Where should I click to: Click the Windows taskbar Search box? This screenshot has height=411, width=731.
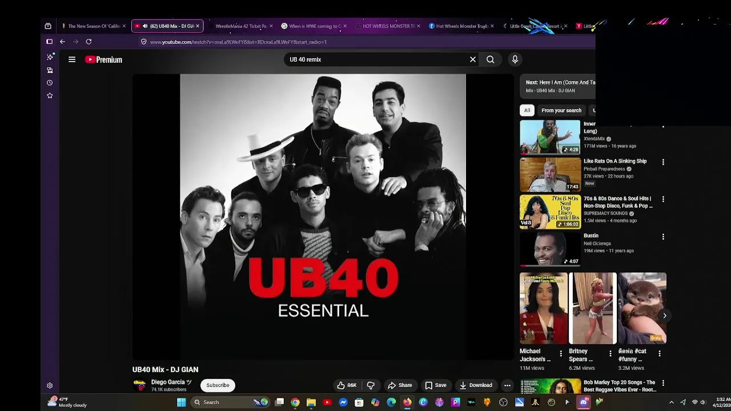(x=230, y=402)
